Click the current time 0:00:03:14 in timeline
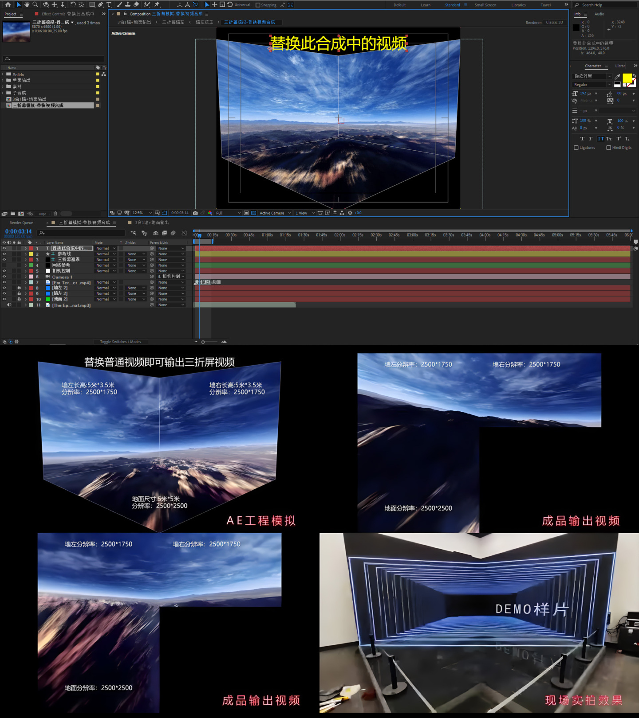Image resolution: width=639 pixels, height=718 pixels. click(18, 231)
